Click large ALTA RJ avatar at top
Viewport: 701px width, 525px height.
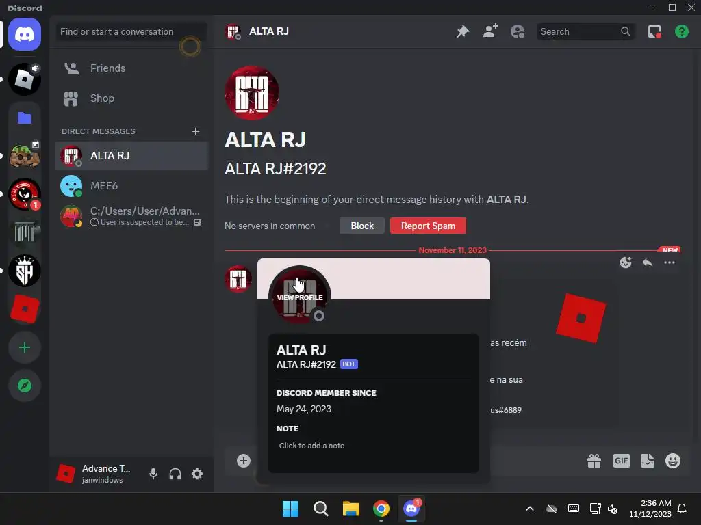252,93
